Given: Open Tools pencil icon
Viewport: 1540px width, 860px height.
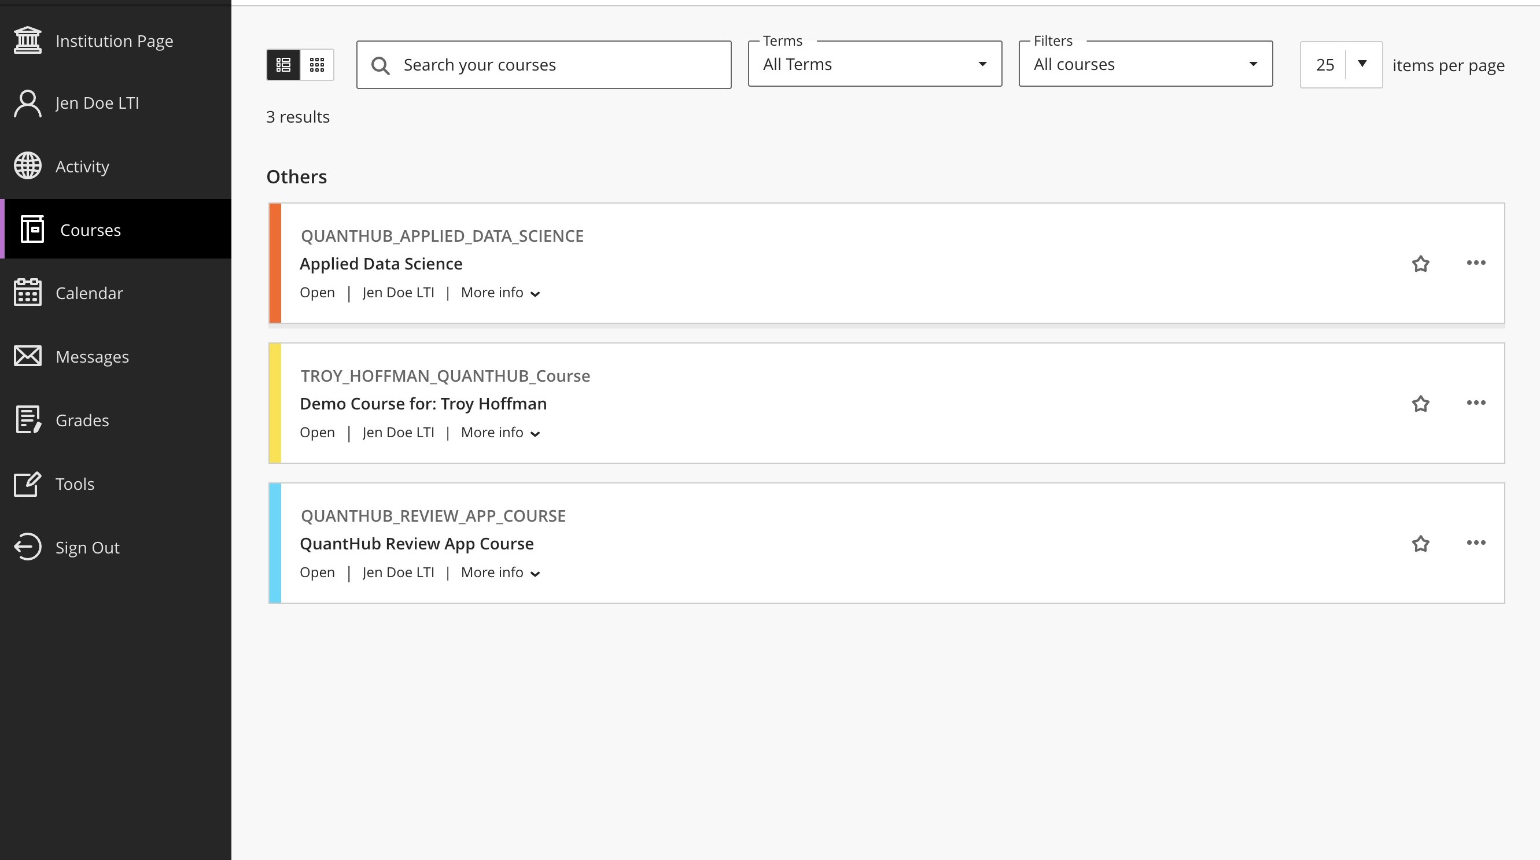Looking at the screenshot, I should [x=28, y=483].
